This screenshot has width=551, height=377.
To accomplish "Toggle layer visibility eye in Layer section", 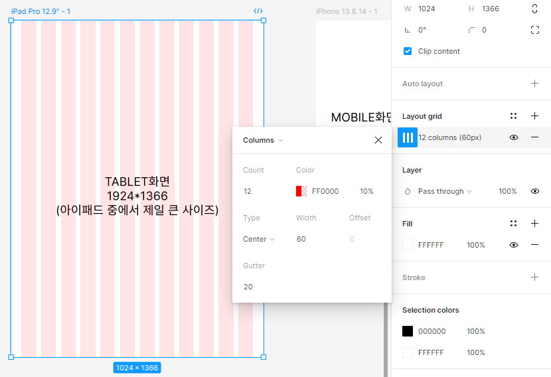I will [535, 191].
